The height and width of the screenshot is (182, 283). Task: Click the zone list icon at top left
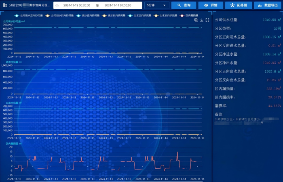pyautogui.click(x=4, y=5)
